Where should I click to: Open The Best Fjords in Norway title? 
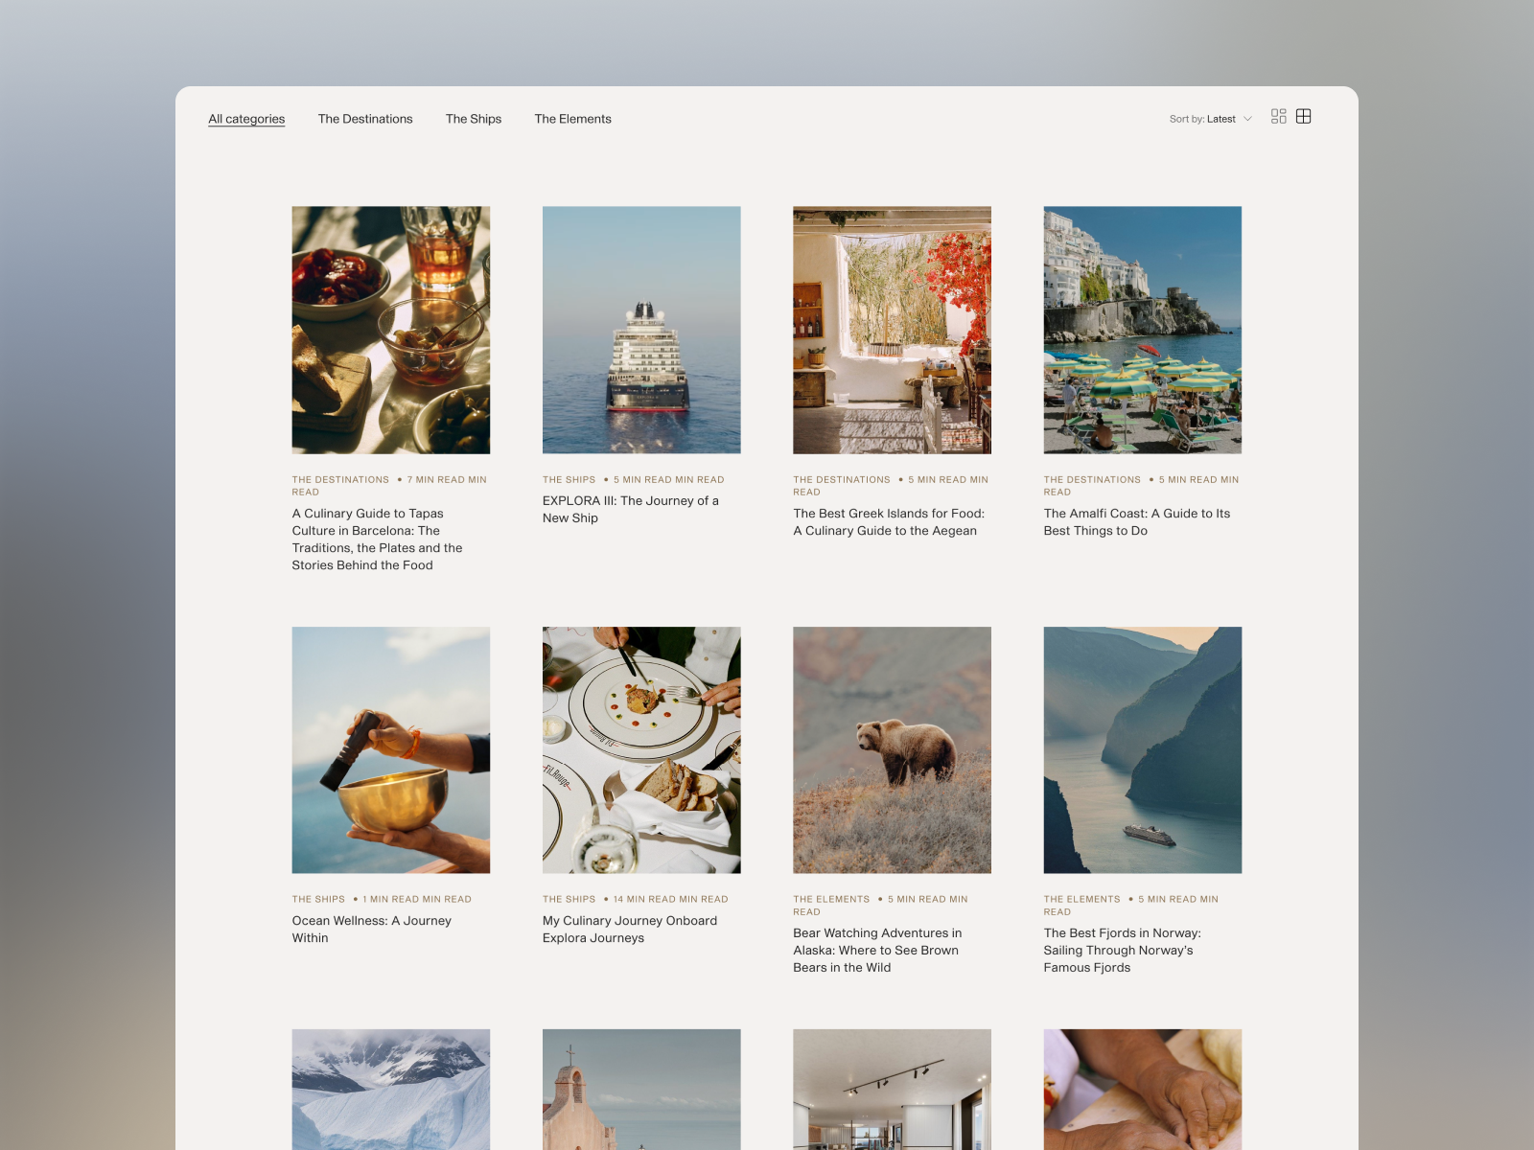pos(1123,951)
